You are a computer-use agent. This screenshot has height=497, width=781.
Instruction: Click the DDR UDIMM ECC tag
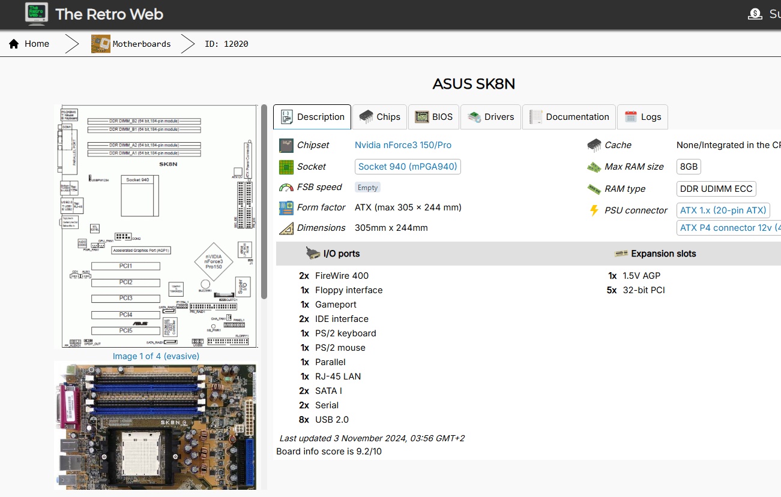716,189
